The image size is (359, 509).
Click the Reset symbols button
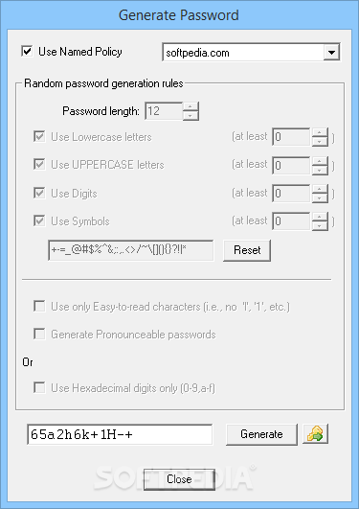(x=247, y=250)
